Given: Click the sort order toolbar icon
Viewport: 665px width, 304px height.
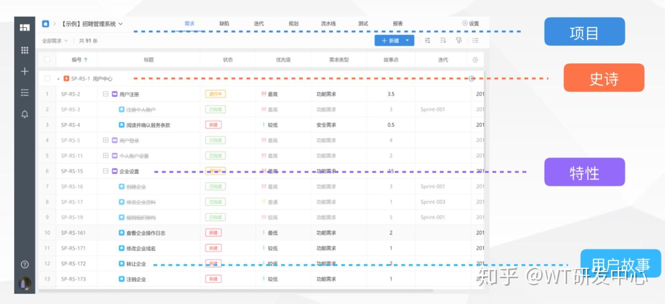Looking at the screenshot, I should click(443, 41).
